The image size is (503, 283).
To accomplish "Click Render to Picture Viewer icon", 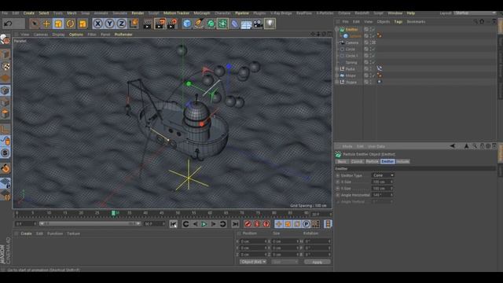I will (160, 24).
